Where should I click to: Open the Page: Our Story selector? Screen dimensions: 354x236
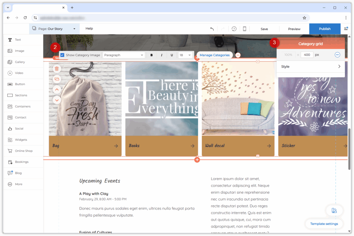point(54,29)
